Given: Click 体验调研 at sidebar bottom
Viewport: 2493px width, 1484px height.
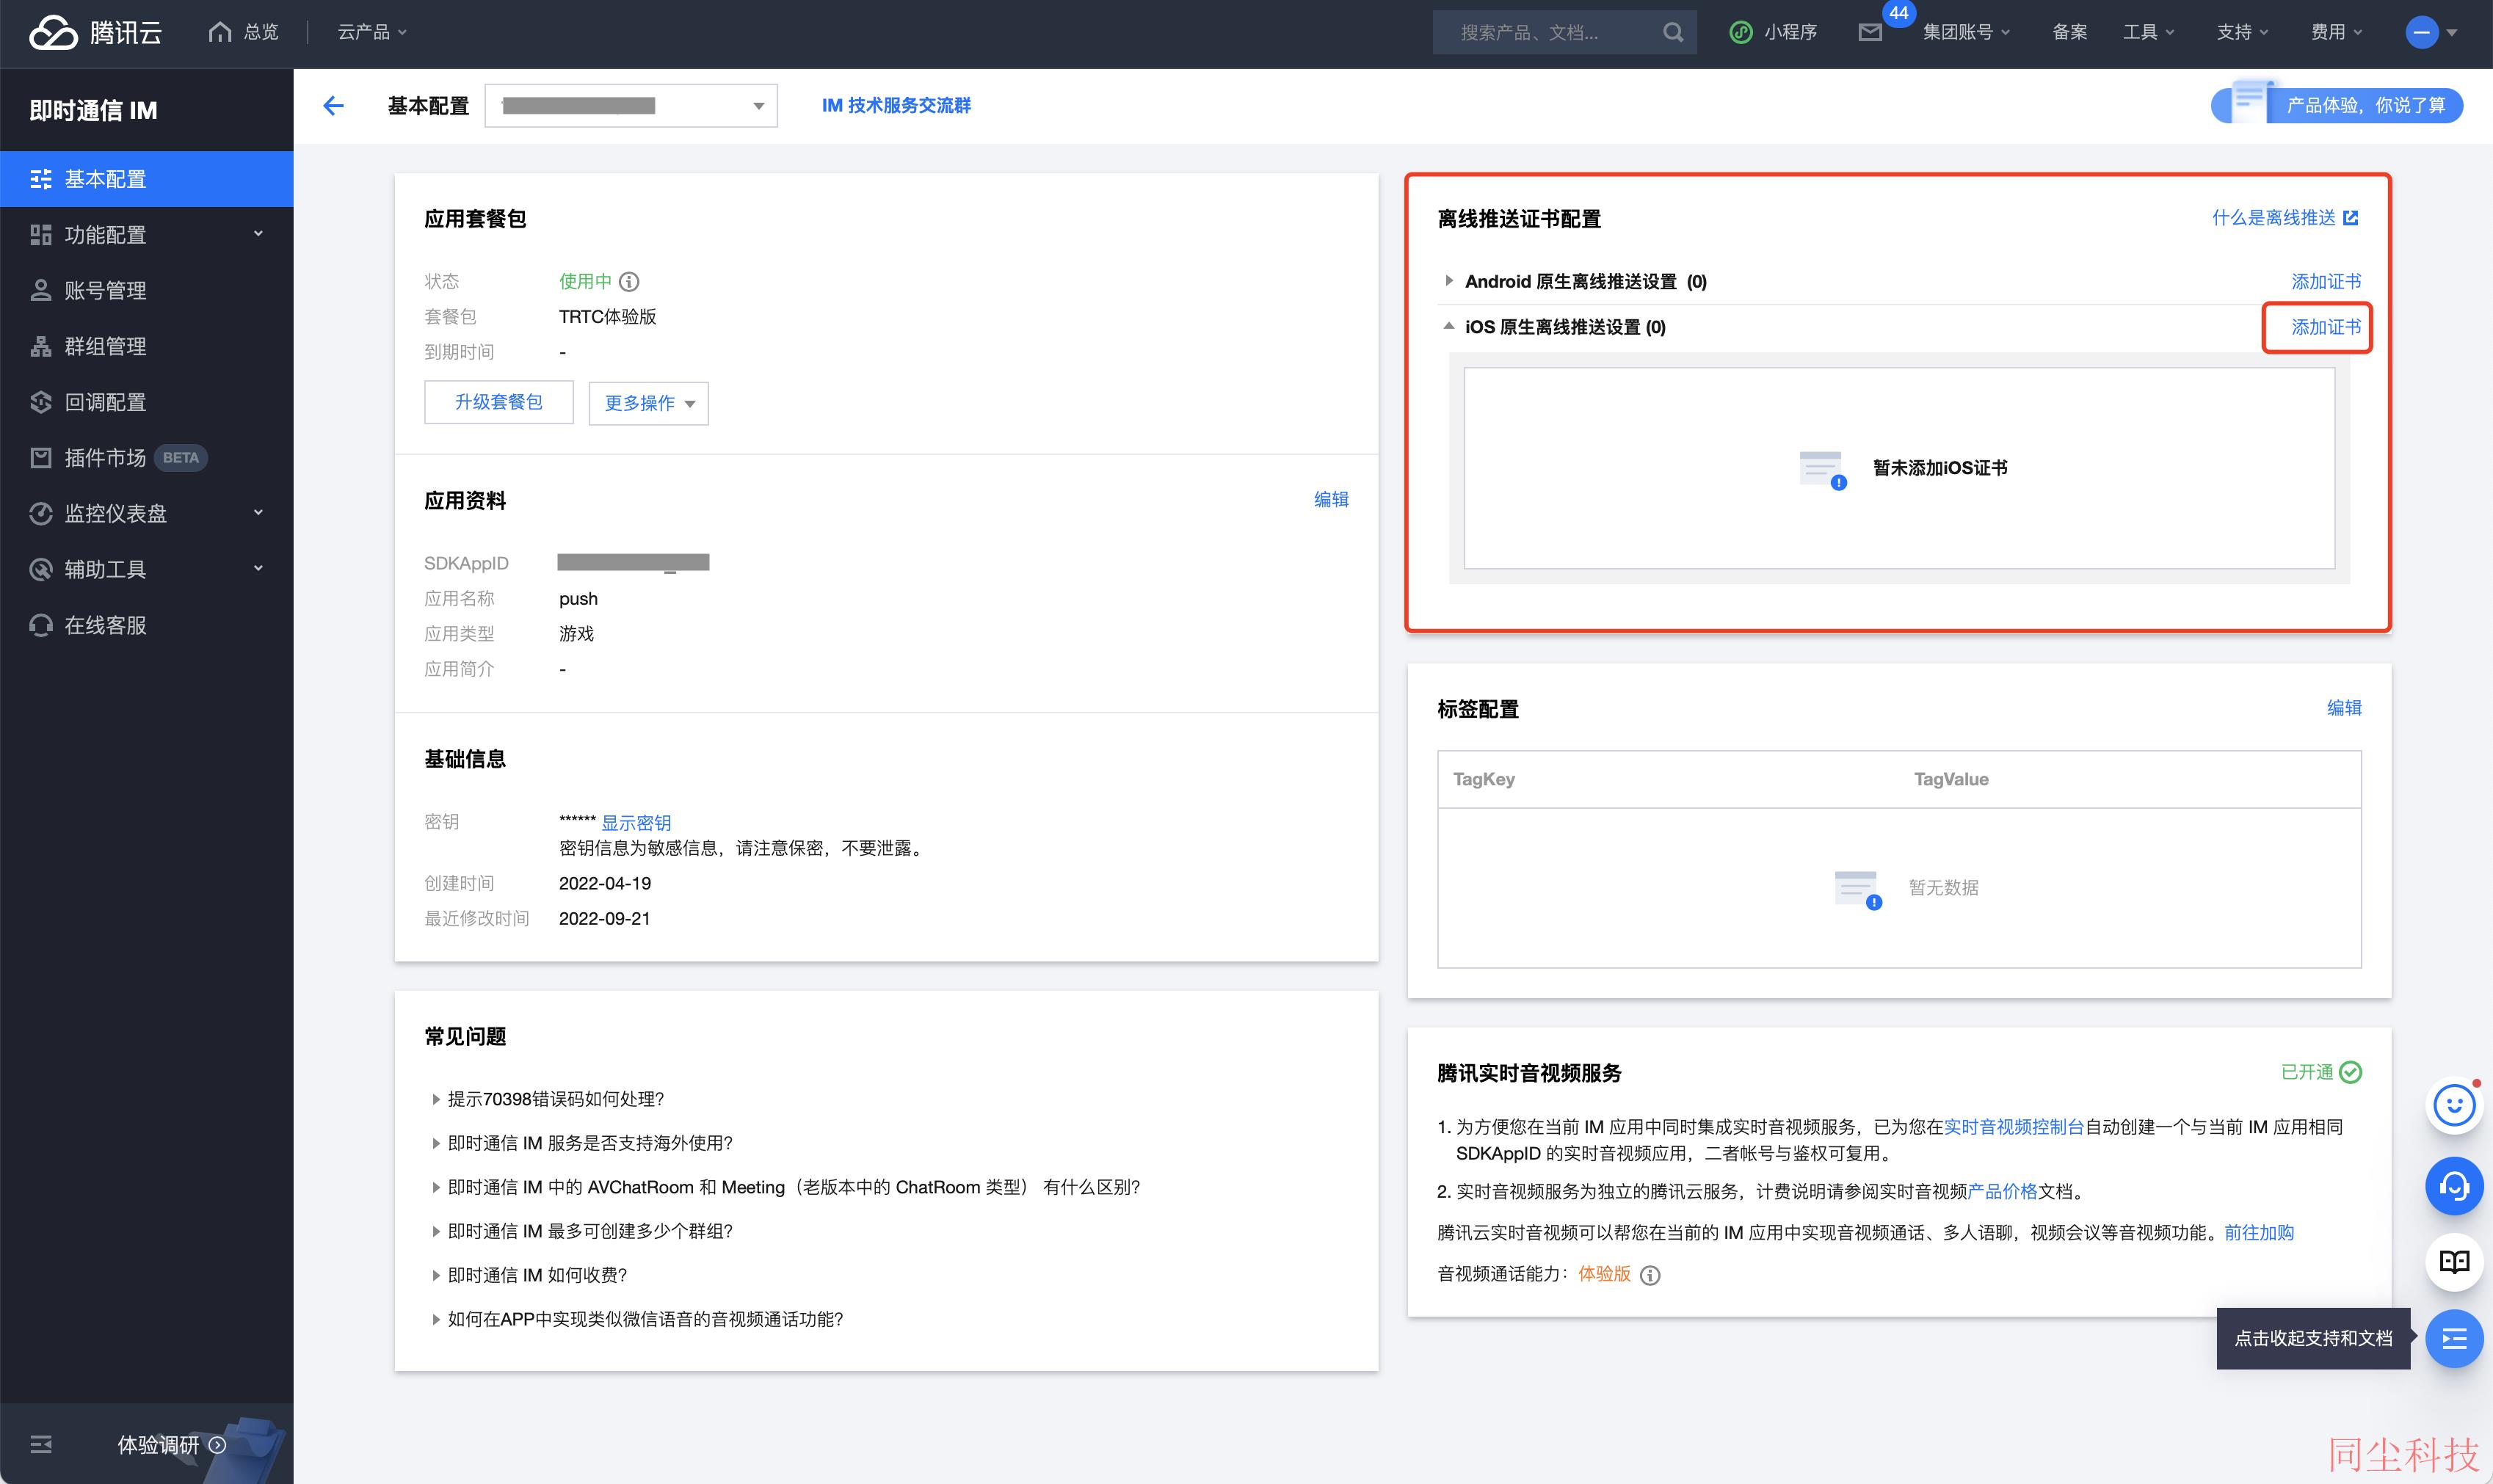Looking at the screenshot, I should point(172,1444).
